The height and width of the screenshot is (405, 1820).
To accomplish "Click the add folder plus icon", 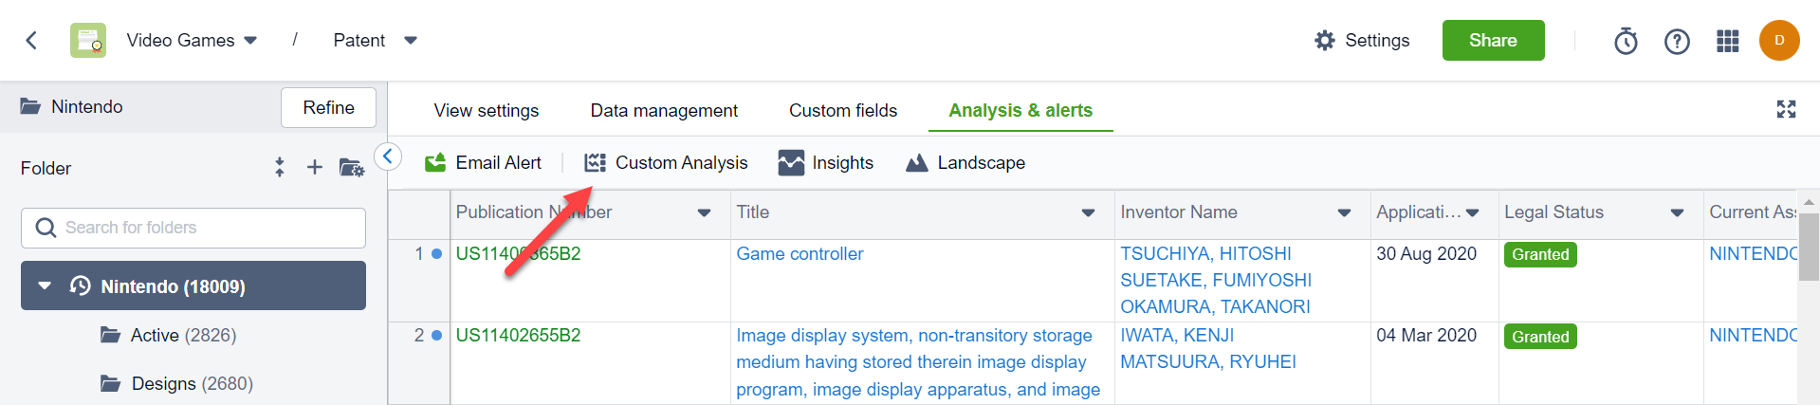I will tap(315, 168).
